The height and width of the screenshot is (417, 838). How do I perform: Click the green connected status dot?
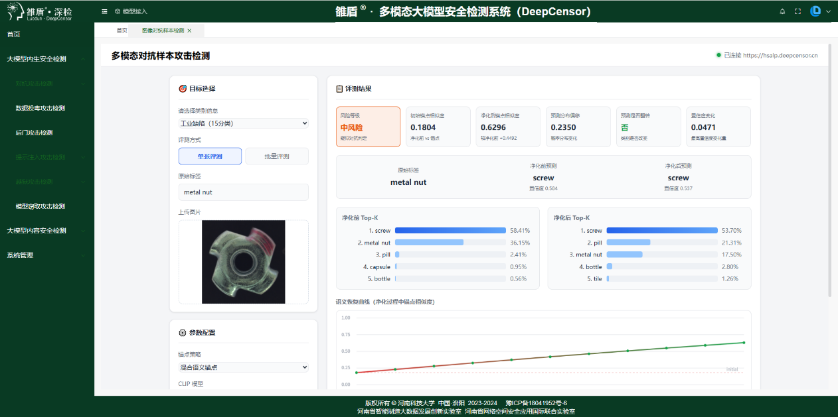[718, 55]
